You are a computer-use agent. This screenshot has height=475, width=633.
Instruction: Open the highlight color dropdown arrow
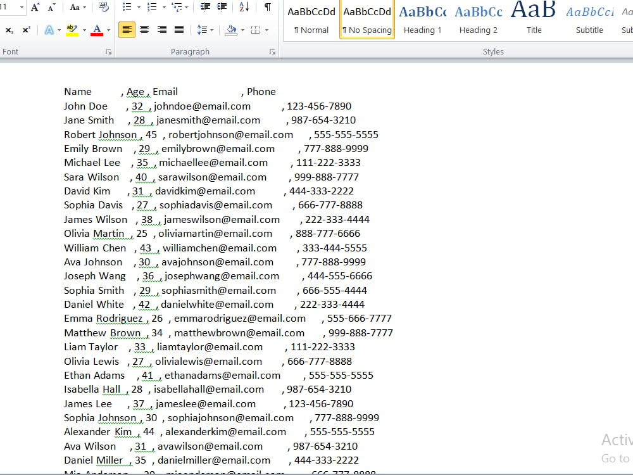click(84, 30)
